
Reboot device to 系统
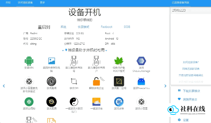click(64, 27)
